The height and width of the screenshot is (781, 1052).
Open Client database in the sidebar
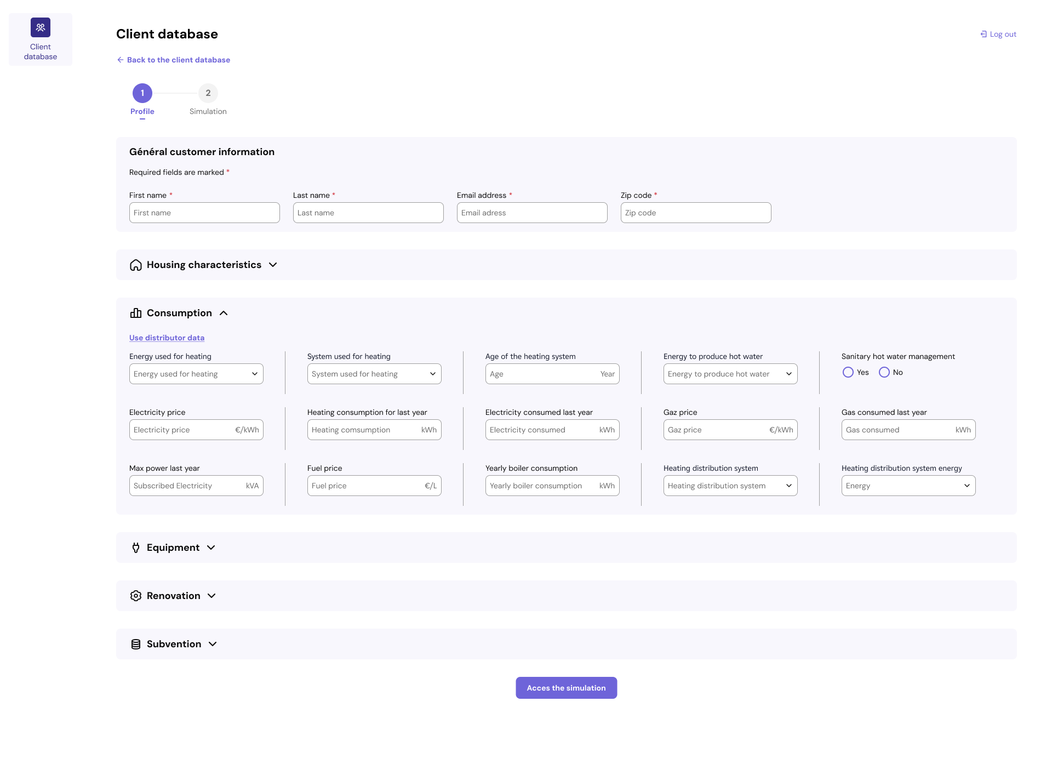(41, 39)
